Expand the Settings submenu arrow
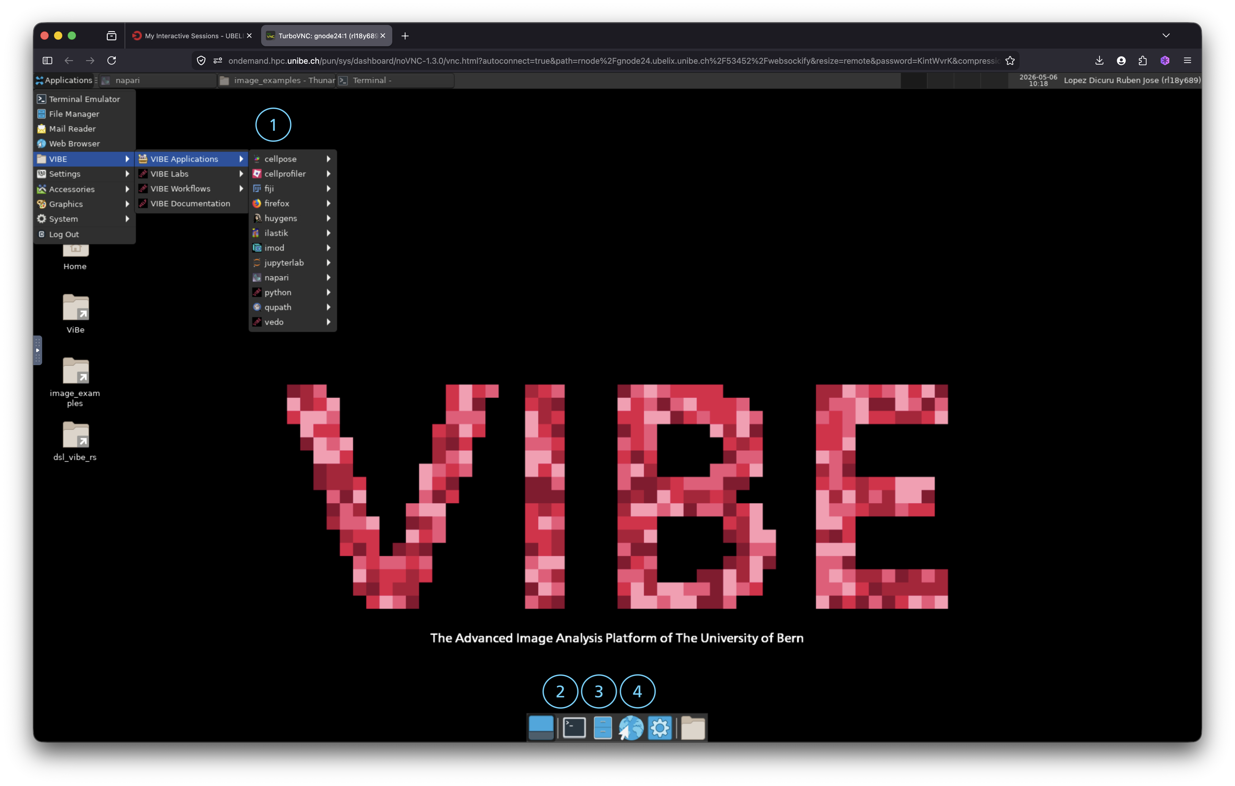Image resolution: width=1235 pixels, height=786 pixels. click(127, 174)
